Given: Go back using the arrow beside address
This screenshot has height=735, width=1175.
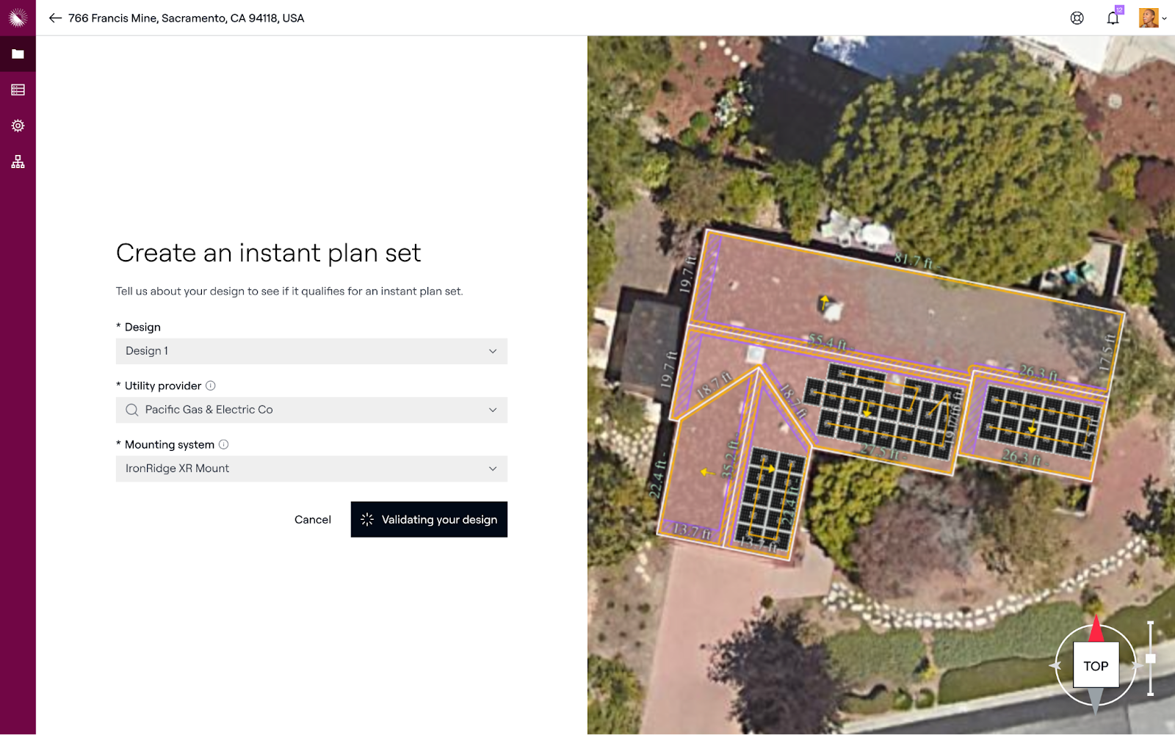Looking at the screenshot, I should (55, 18).
